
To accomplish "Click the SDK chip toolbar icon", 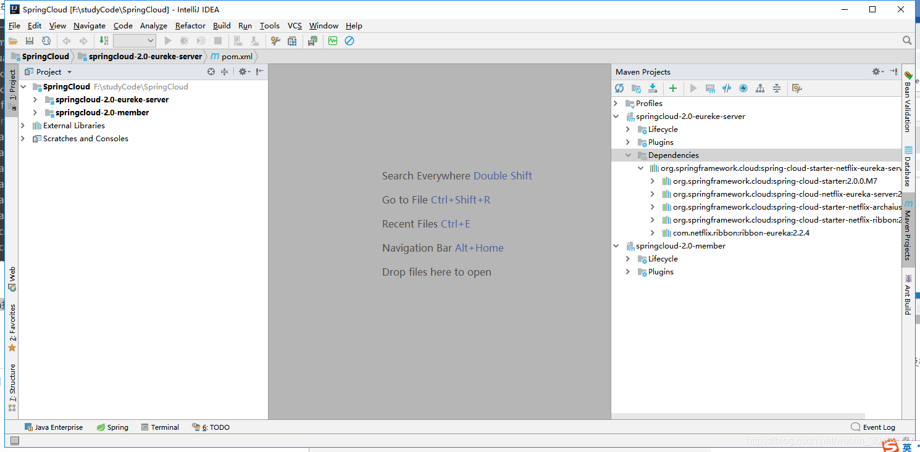I will coord(313,41).
